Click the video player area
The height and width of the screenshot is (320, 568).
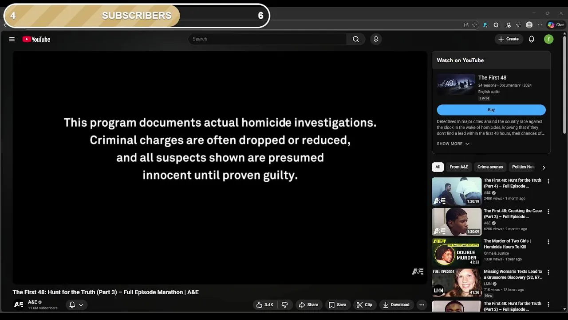pyautogui.click(x=220, y=168)
